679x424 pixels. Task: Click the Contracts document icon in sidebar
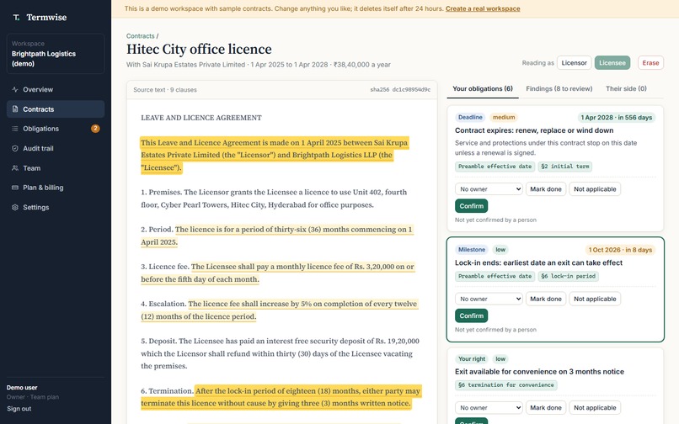click(15, 109)
